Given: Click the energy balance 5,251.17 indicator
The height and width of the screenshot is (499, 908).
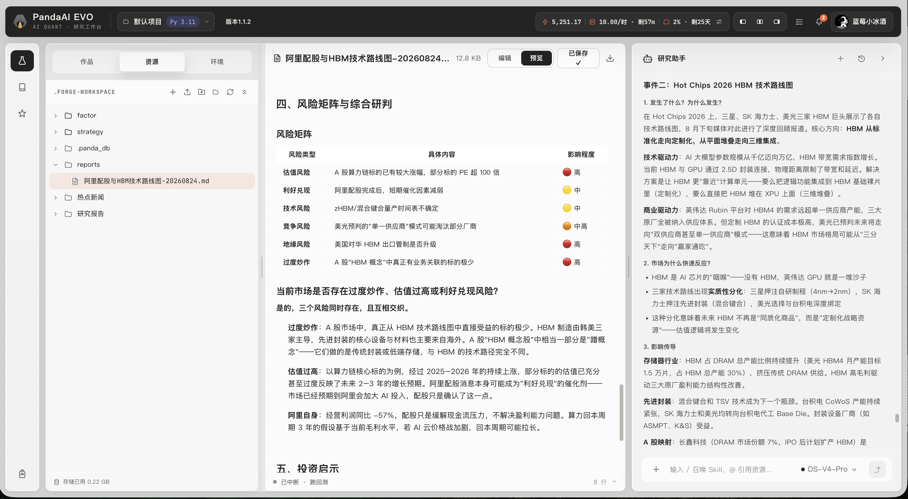Looking at the screenshot, I should (x=561, y=21).
